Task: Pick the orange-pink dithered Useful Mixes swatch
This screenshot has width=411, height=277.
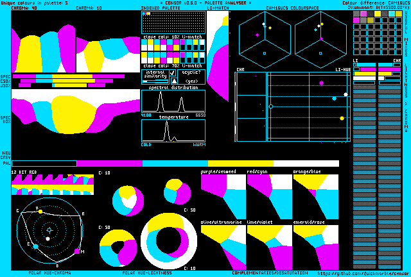Action: click(371, 20)
